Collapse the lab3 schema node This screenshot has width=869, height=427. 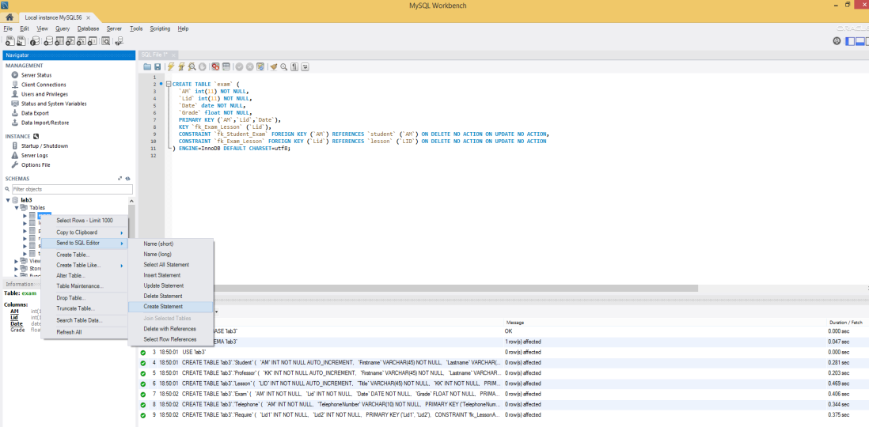point(8,200)
